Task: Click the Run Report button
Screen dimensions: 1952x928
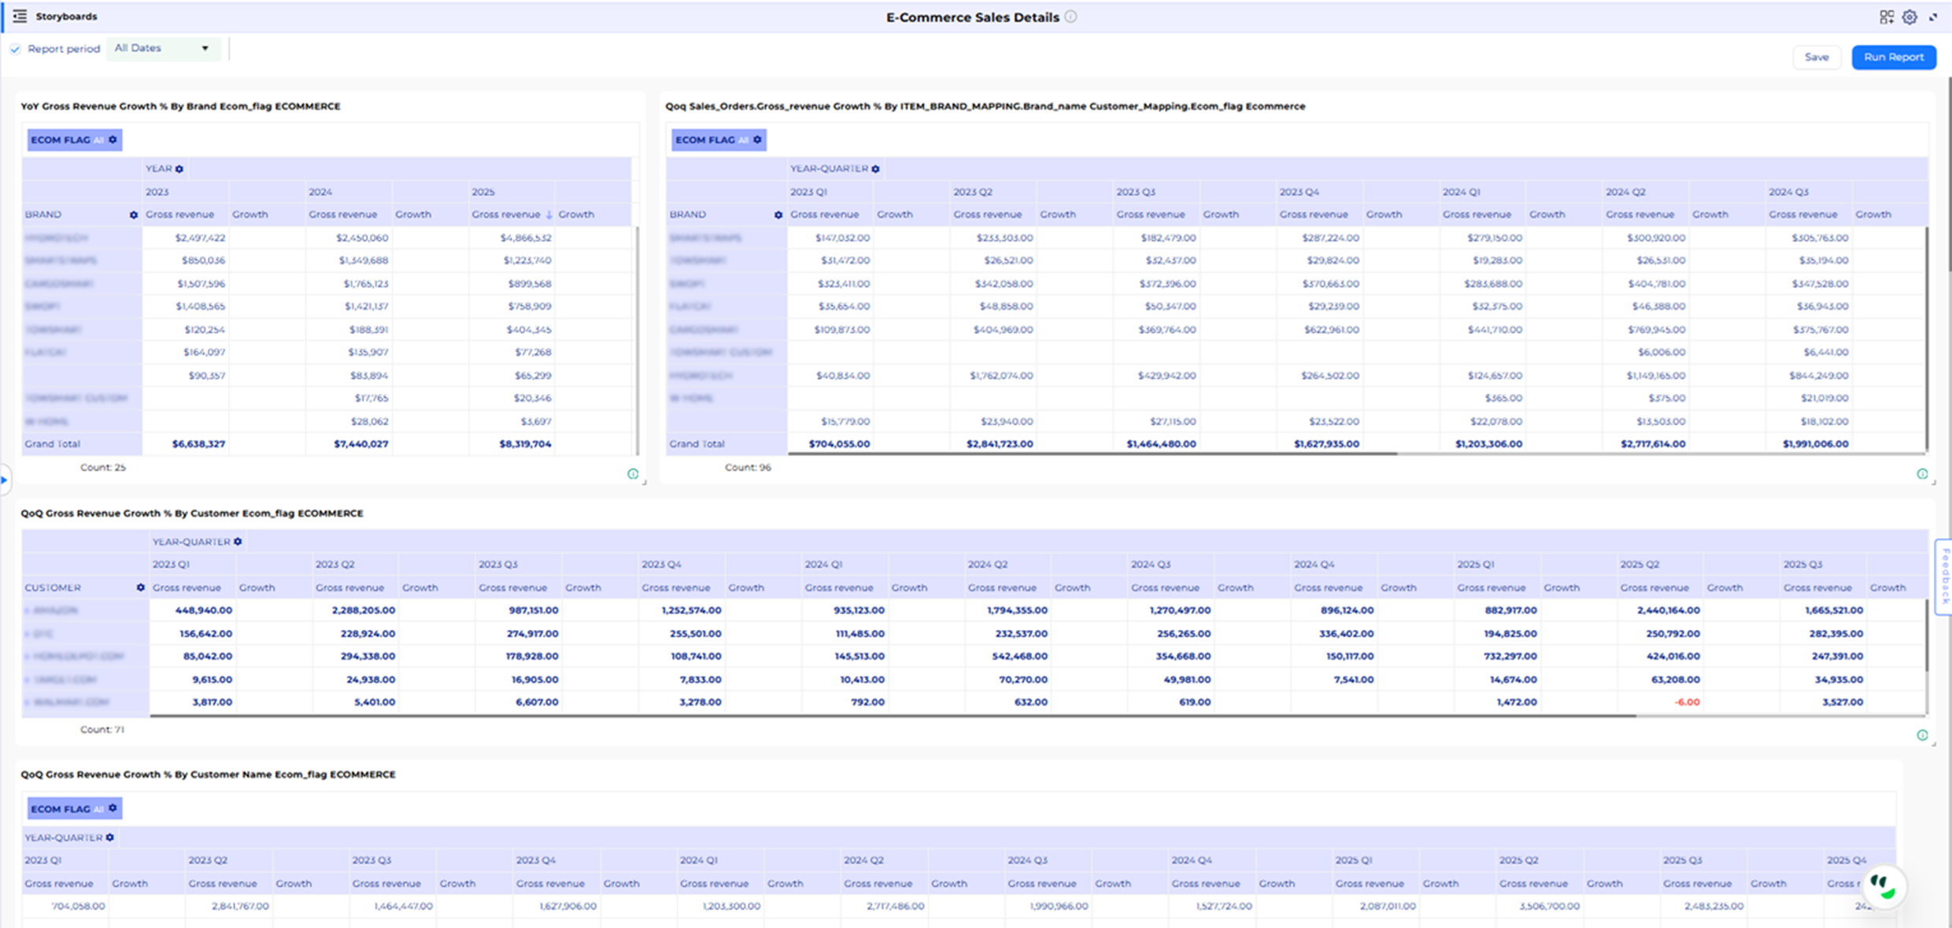Action: click(1893, 57)
